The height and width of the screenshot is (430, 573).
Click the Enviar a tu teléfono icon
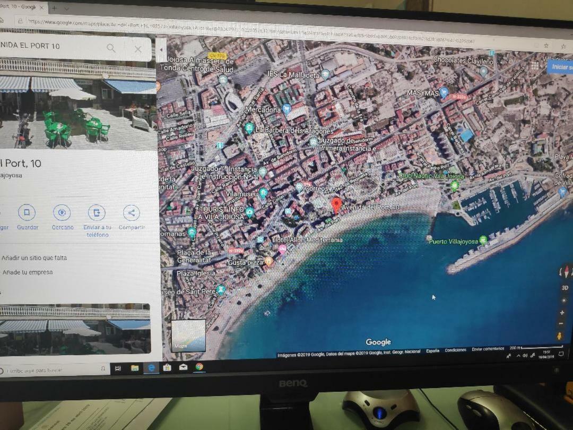tap(97, 212)
